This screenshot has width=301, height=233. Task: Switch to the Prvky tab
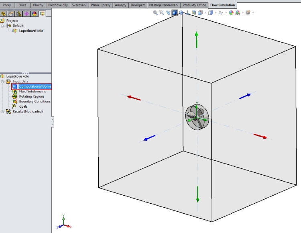(x=7, y=5)
